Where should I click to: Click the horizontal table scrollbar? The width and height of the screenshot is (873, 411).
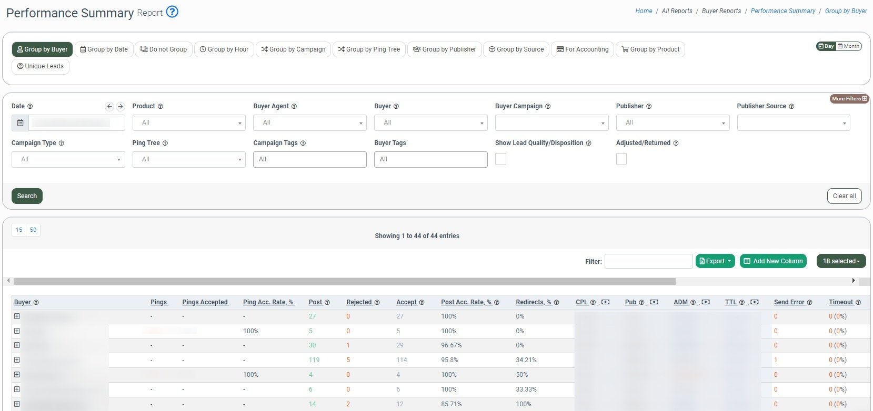click(344, 281)
